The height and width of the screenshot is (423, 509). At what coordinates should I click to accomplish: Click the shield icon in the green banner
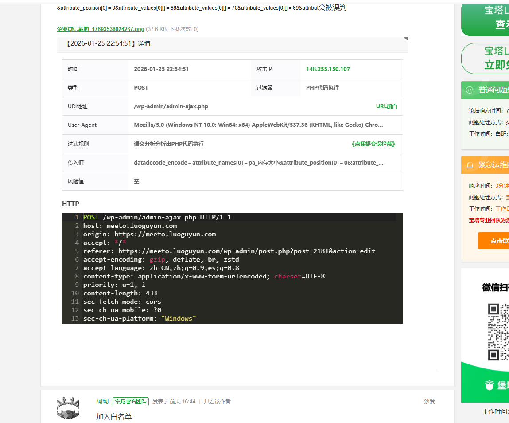click(489, 385)
